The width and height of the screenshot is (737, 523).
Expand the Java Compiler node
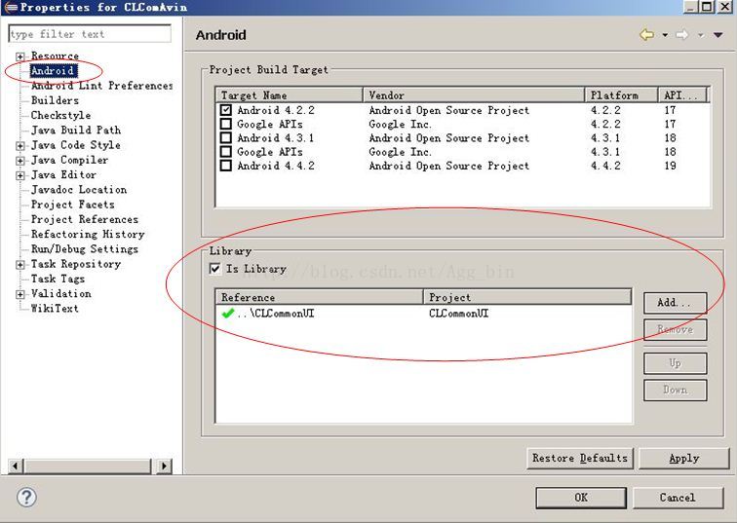click(19, 161)
